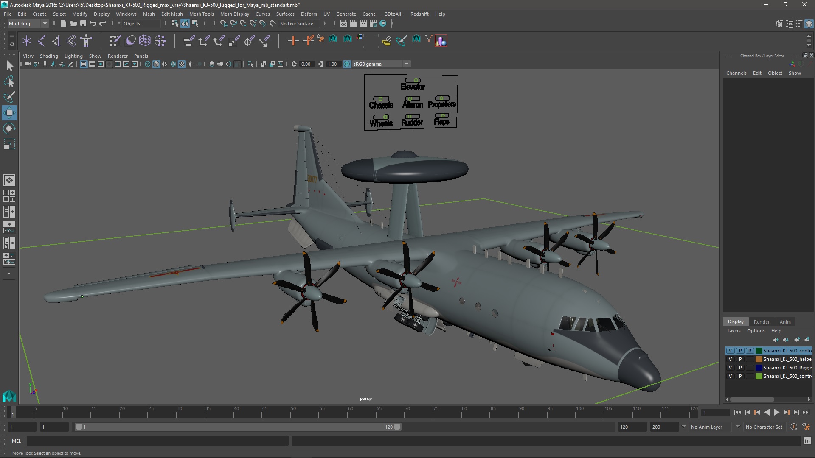This screenshot has height=458, width=815.
Task: Open the Modeling menu set dropdown
Action: [28, 24]
